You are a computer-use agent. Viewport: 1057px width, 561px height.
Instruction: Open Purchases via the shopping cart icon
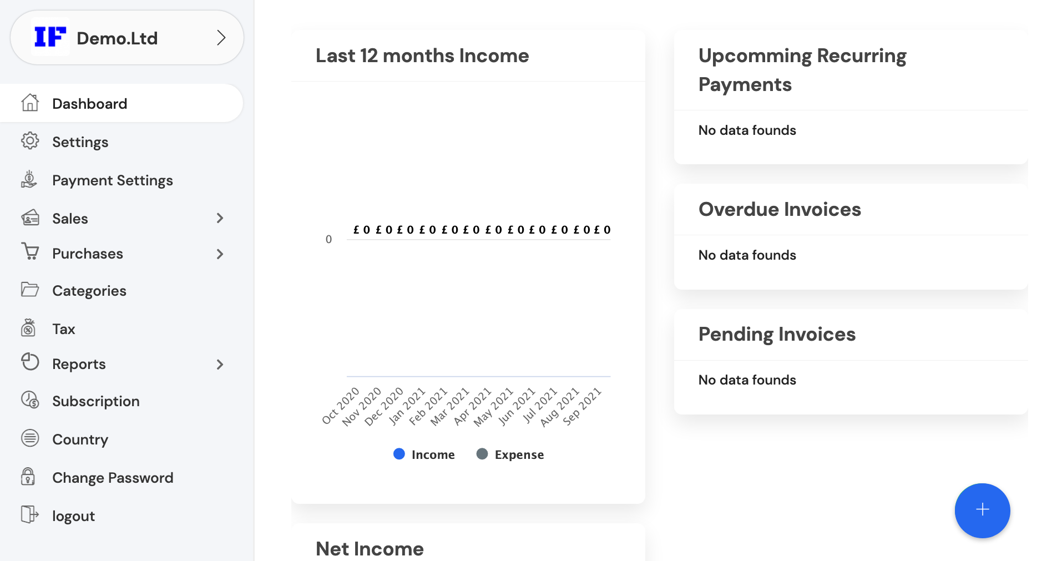point(31,253)
